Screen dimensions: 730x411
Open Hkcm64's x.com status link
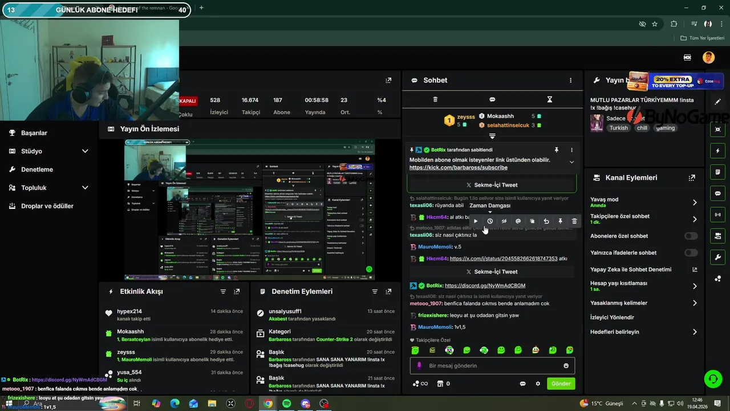pos(504,259)
